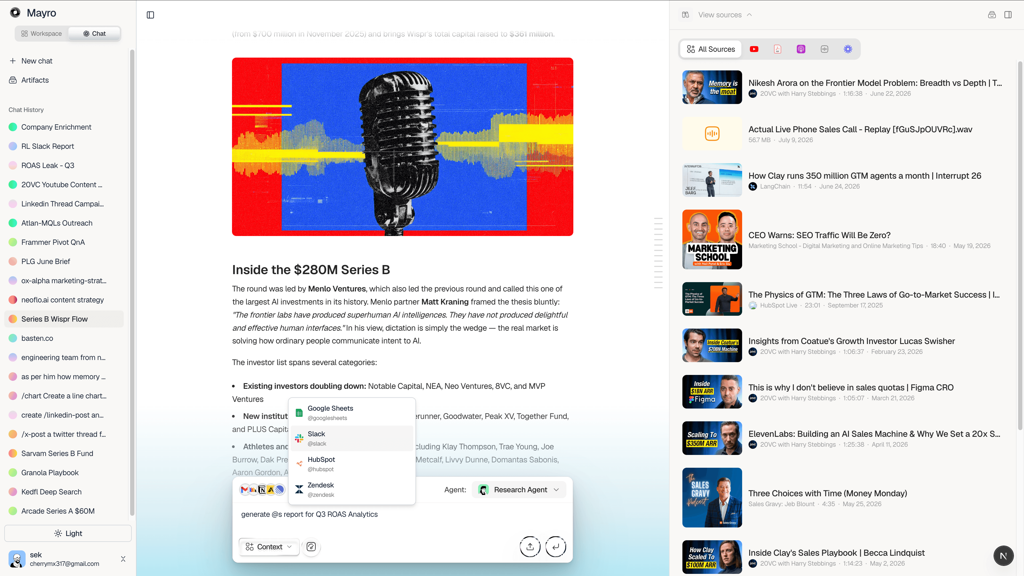Click the sek user avatar
Screen dimensions: 1024x576
point(17,559)
